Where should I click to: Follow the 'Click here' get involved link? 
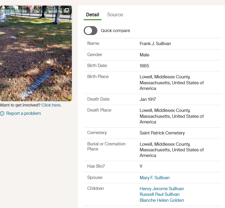coord(51,105)
